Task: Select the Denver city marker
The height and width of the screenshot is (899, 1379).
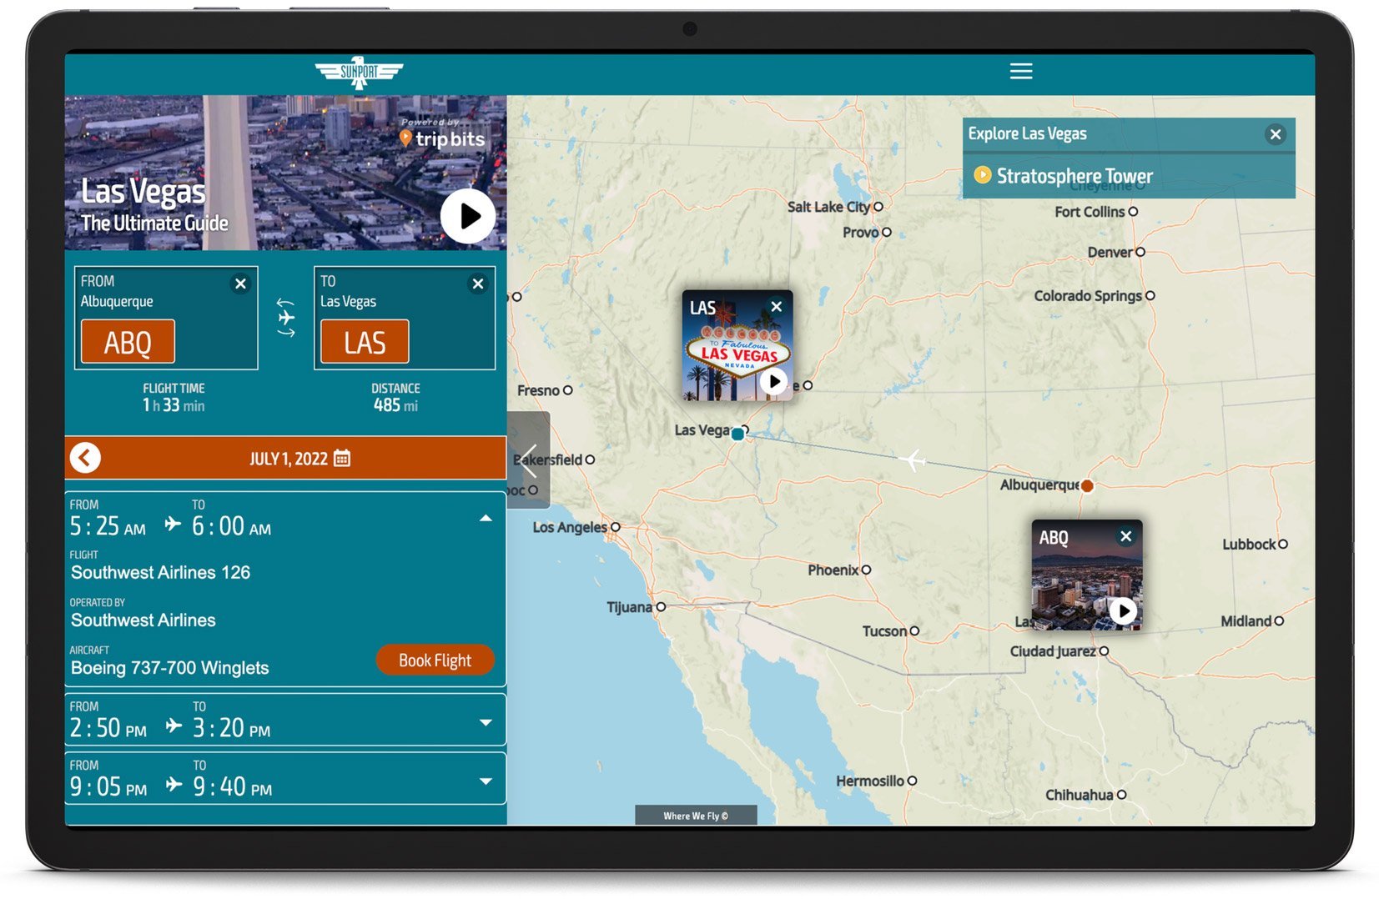Action: click(x=1140, y=252)
